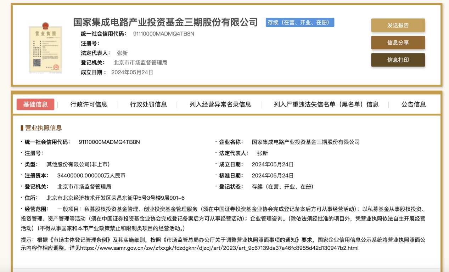Click the blue 存续 status badge
Image resolution: width=449 pixels, height=272 pixels.
(x=300, y=22)
